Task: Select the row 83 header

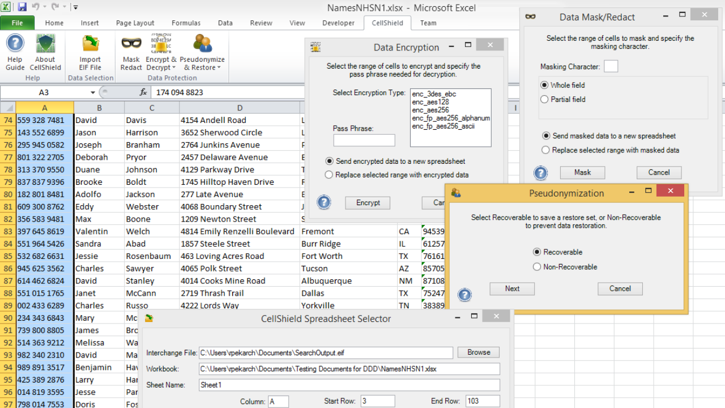Action: pyautogui.click(x=8, y=231)
